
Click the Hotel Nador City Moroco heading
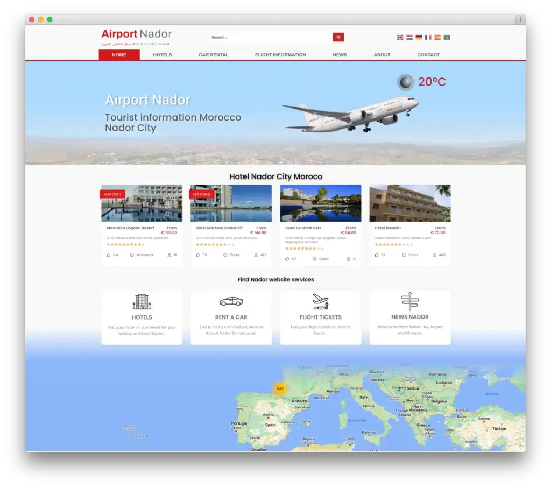point(276,176)
